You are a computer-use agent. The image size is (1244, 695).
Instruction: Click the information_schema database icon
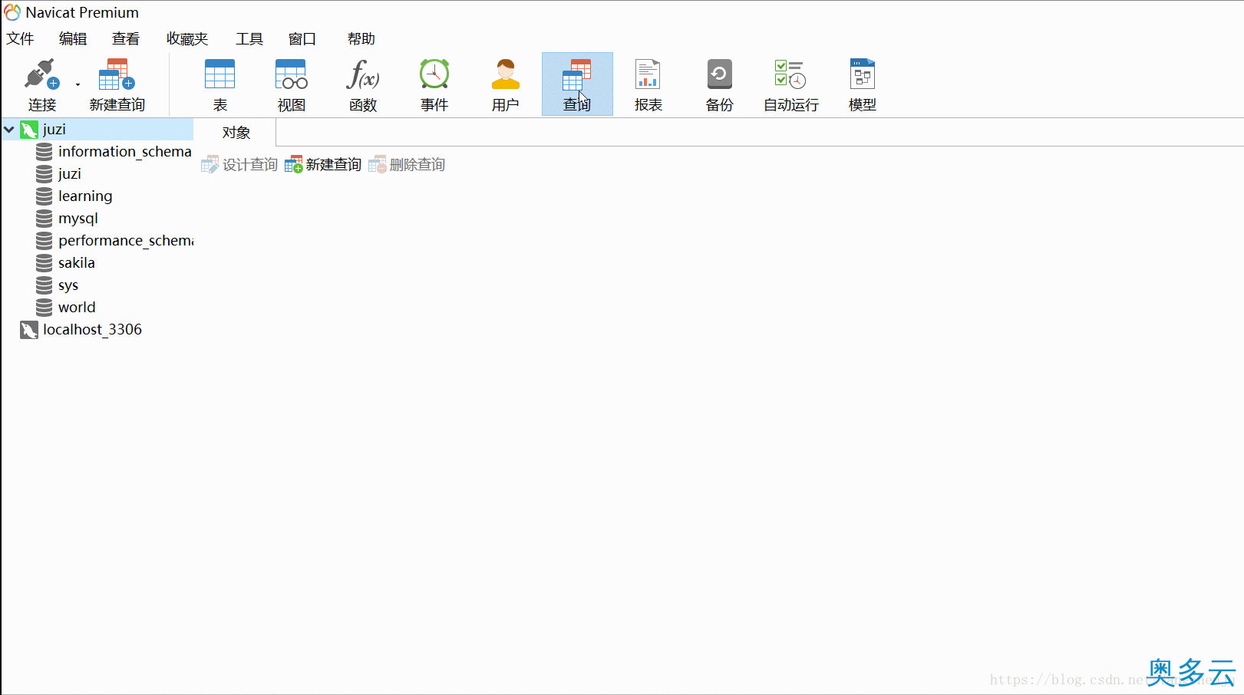45,152
